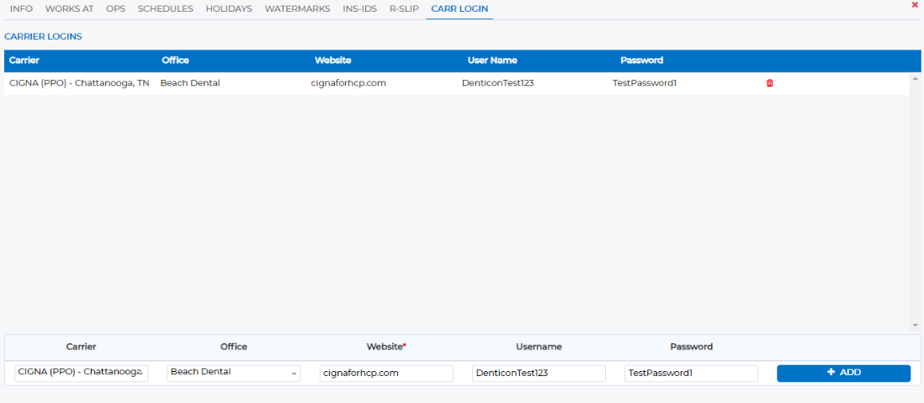Click the Password field with TestPassword1
924x403 pixels.
point(691,373)
